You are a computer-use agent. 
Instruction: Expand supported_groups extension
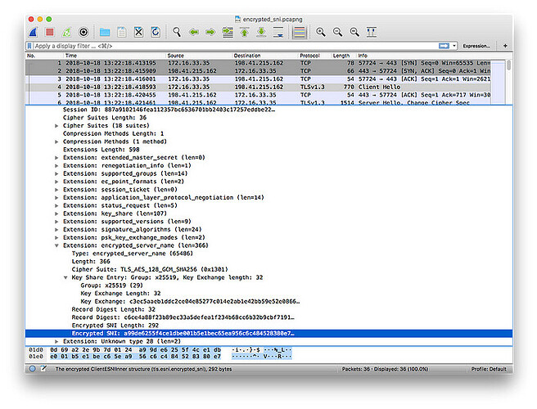[56, 173]
